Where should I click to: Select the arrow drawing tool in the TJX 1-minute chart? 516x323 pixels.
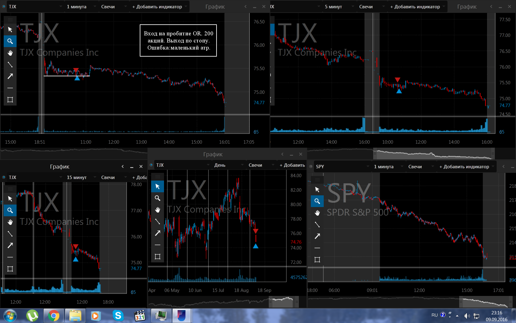coord(10,76)
